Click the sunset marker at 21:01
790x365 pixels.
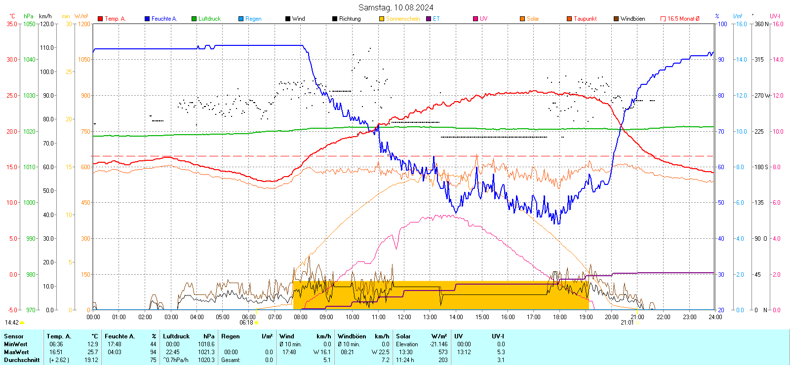pos(636,323)
